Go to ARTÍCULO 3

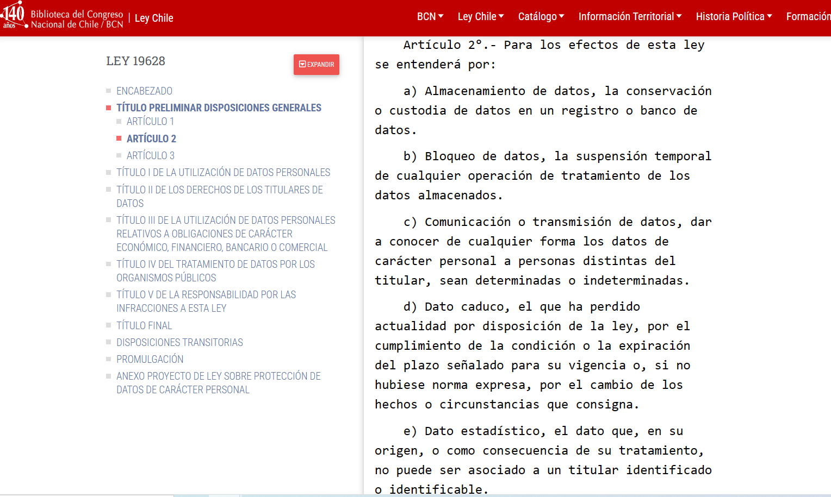pyautogui.click(x=151, y=155)
